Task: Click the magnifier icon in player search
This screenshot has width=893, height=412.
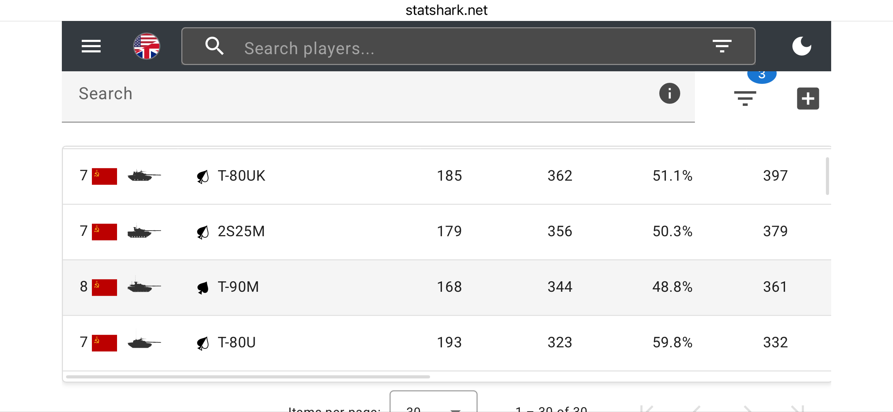Action: click(x=214, y=46)
